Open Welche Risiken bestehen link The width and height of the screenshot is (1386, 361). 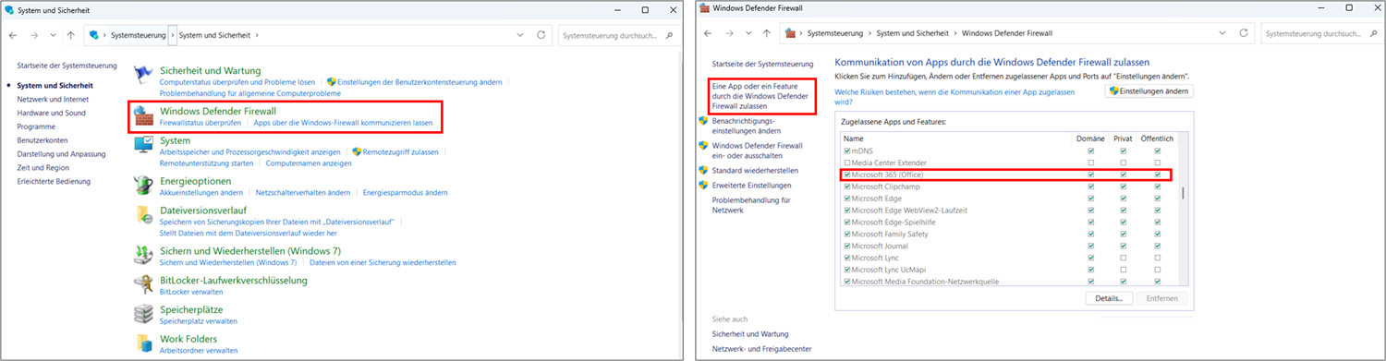point(954,97)
